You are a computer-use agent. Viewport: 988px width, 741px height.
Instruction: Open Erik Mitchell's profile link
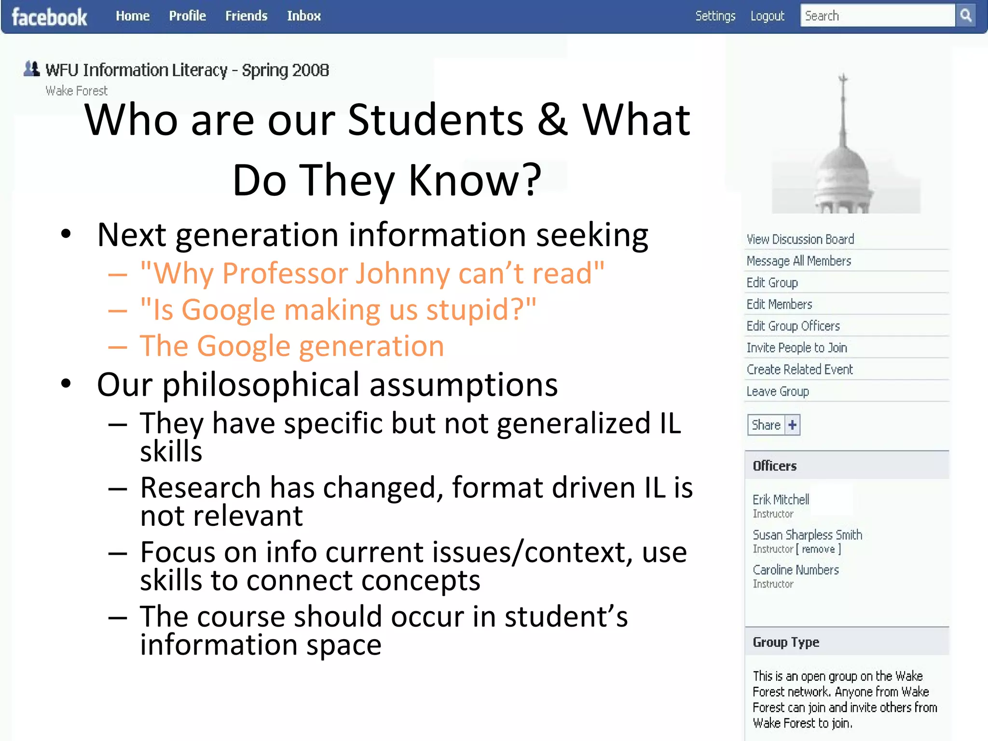(x=781, y=499)
